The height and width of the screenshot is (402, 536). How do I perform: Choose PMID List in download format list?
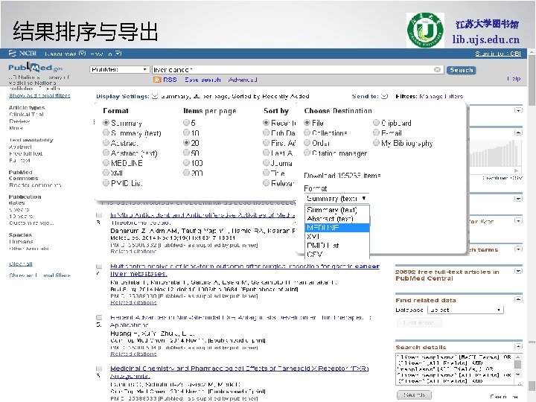(336, 246)
